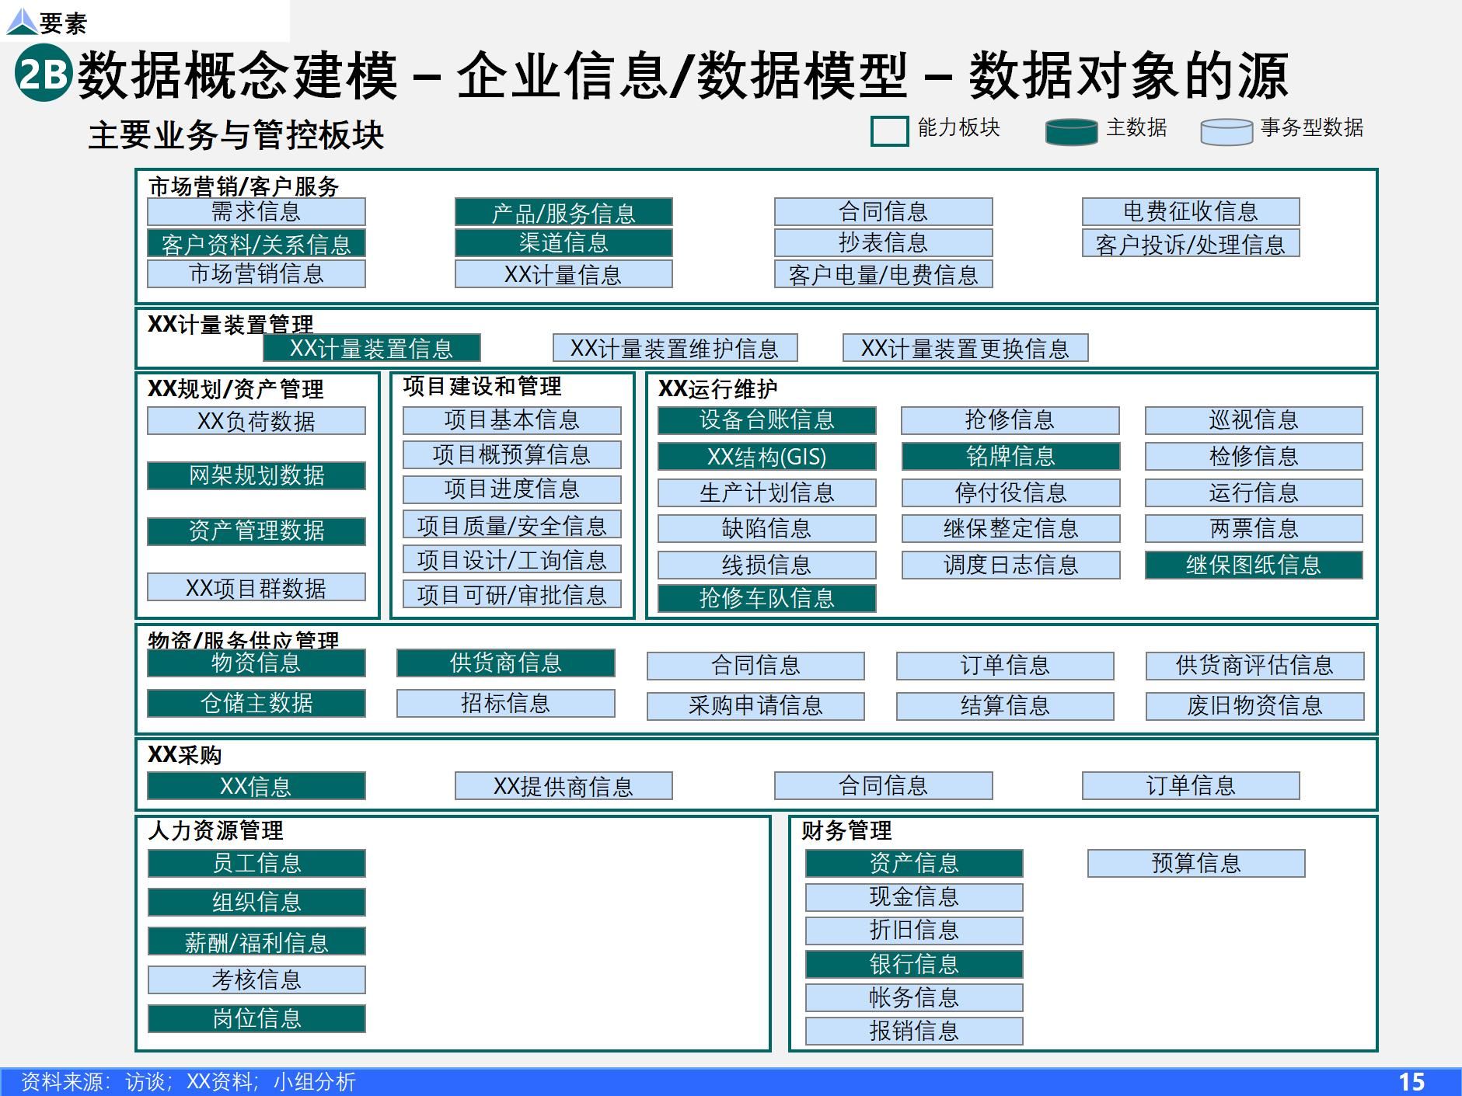The width and height of the screenshot is (1462, 1096).
Task: Select the 物资信息 box
Action: [256, 663]
